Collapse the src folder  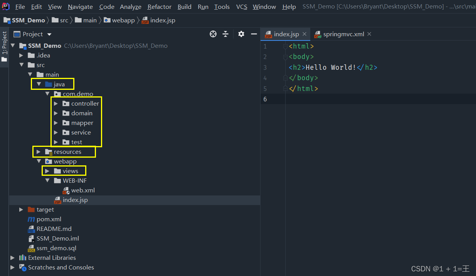[21, 65]
